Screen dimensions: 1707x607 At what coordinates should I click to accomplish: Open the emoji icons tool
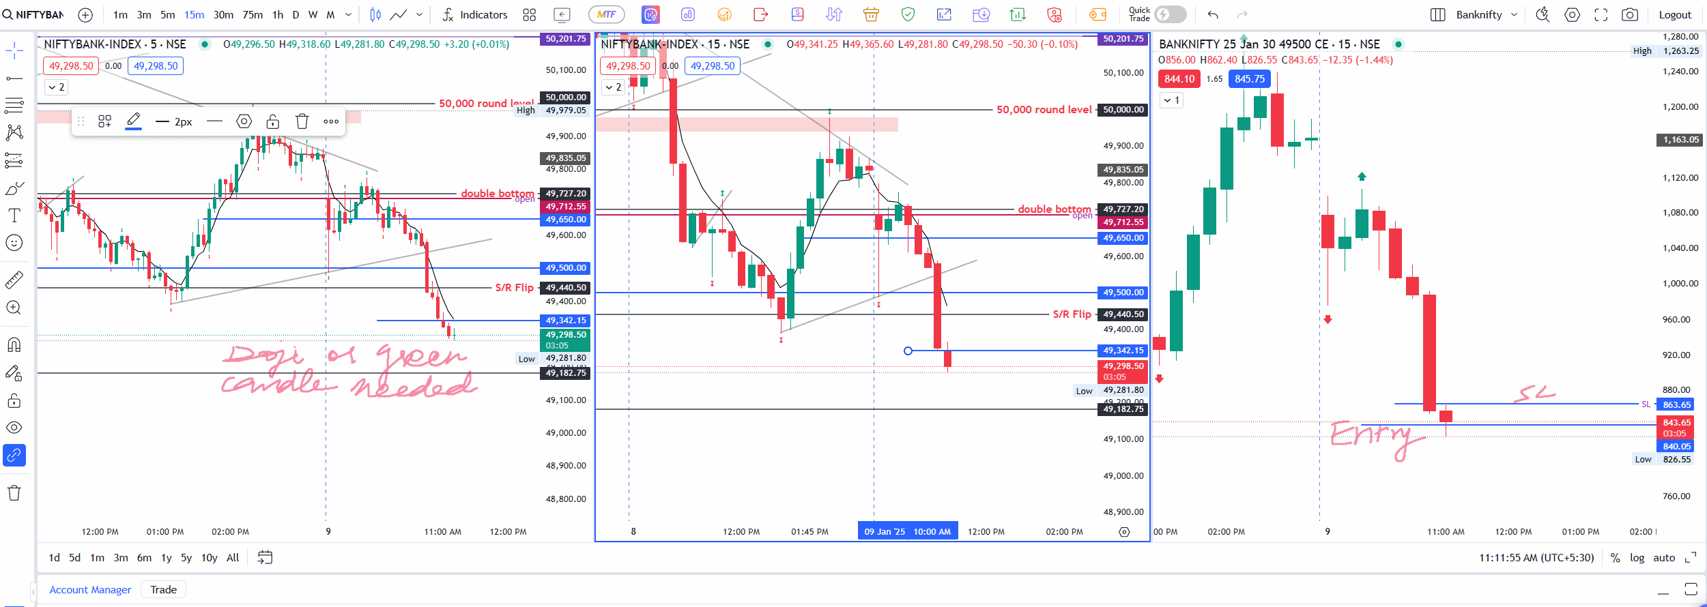point(14,243)
